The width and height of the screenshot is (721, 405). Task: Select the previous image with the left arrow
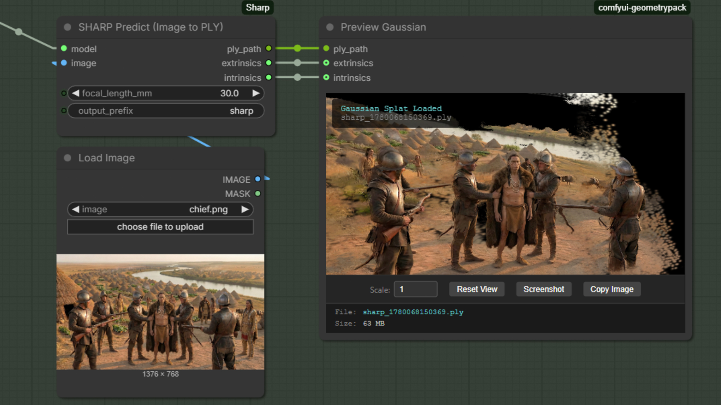[x=75, y=209]
